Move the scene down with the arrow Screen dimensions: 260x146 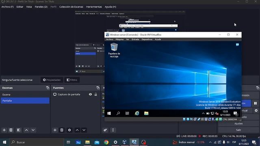point(33,130)
